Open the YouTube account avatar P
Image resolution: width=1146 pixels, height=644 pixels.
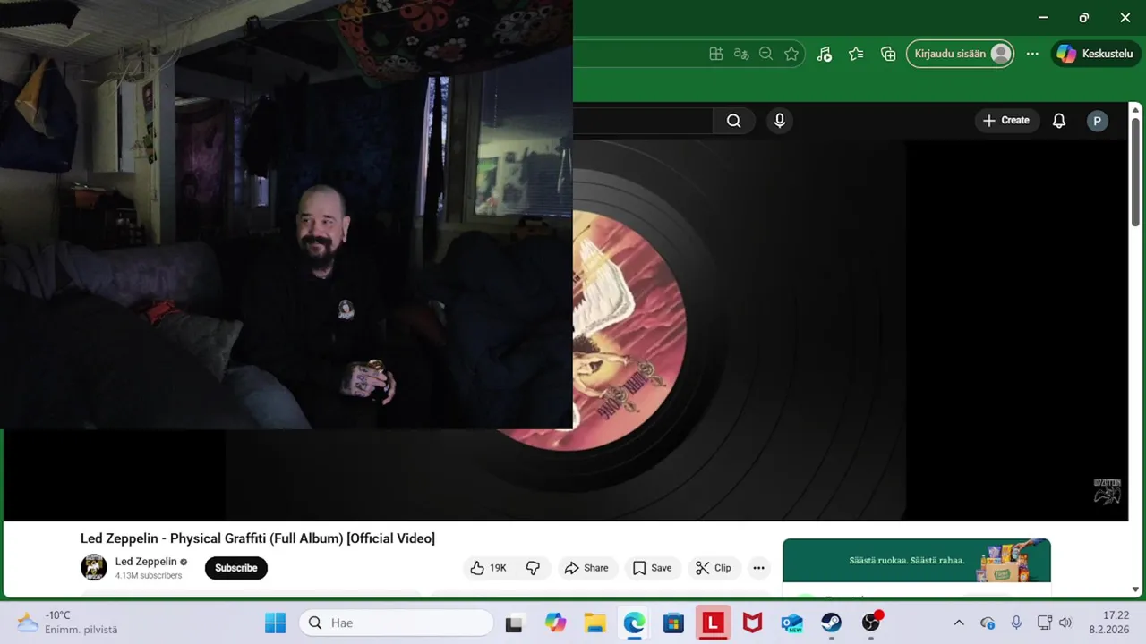coord(1098,121)
